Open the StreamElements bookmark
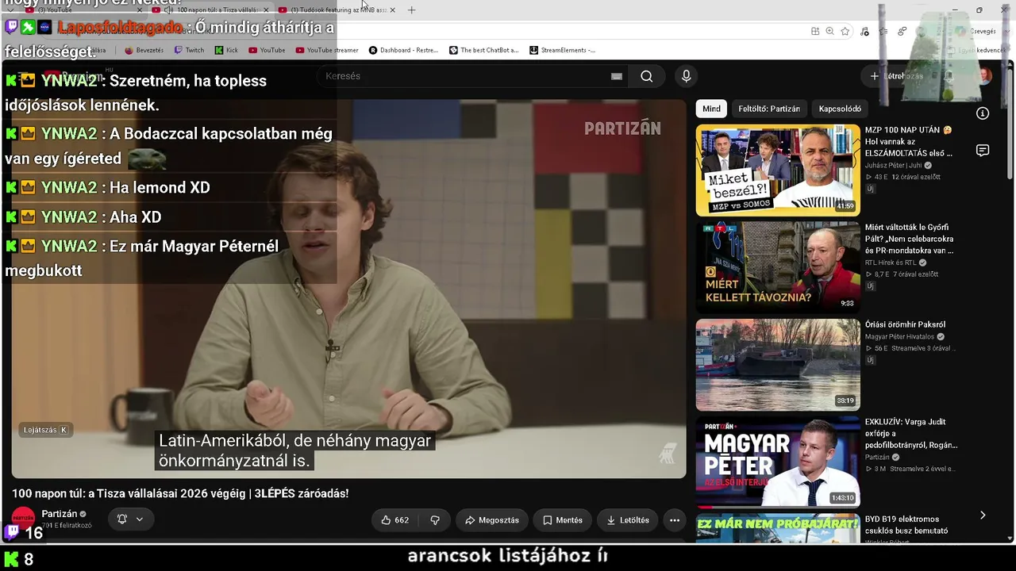This screenshot has height=571, width=1016. (562, 50)
